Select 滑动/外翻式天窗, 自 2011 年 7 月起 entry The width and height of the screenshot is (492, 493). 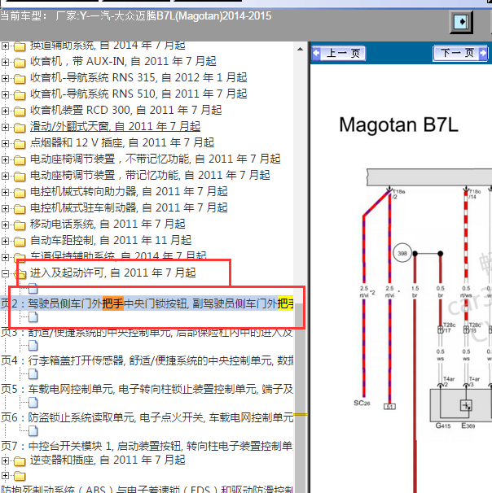(115, 127)
